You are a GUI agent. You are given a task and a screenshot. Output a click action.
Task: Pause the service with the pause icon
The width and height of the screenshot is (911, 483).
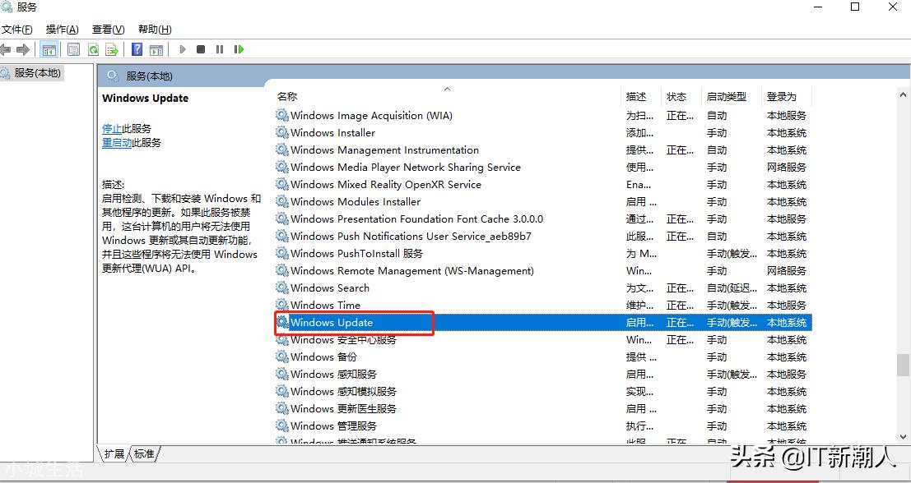[220, 49]
